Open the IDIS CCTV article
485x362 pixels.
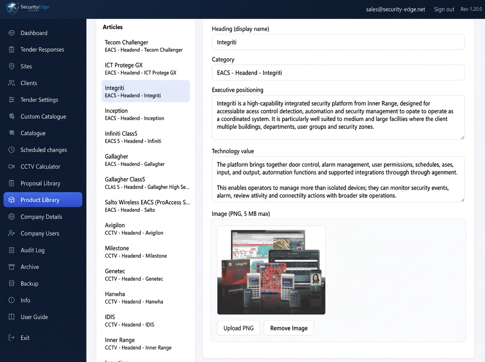145,320
